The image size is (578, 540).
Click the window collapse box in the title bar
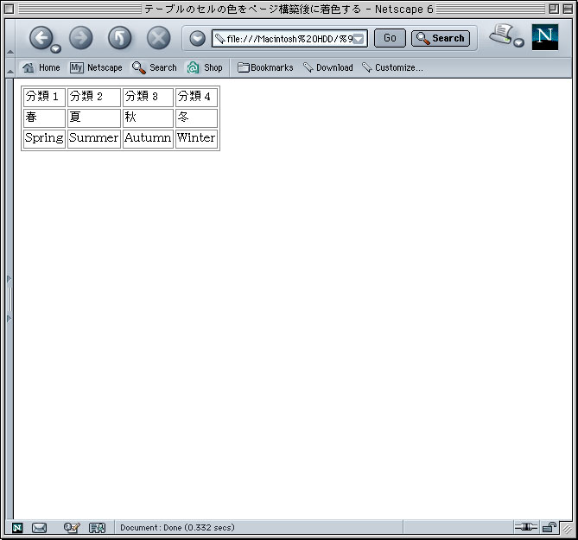click(568, 9)
